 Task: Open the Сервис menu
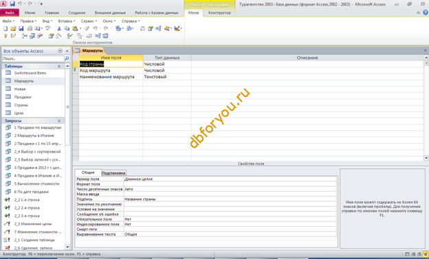89,21
